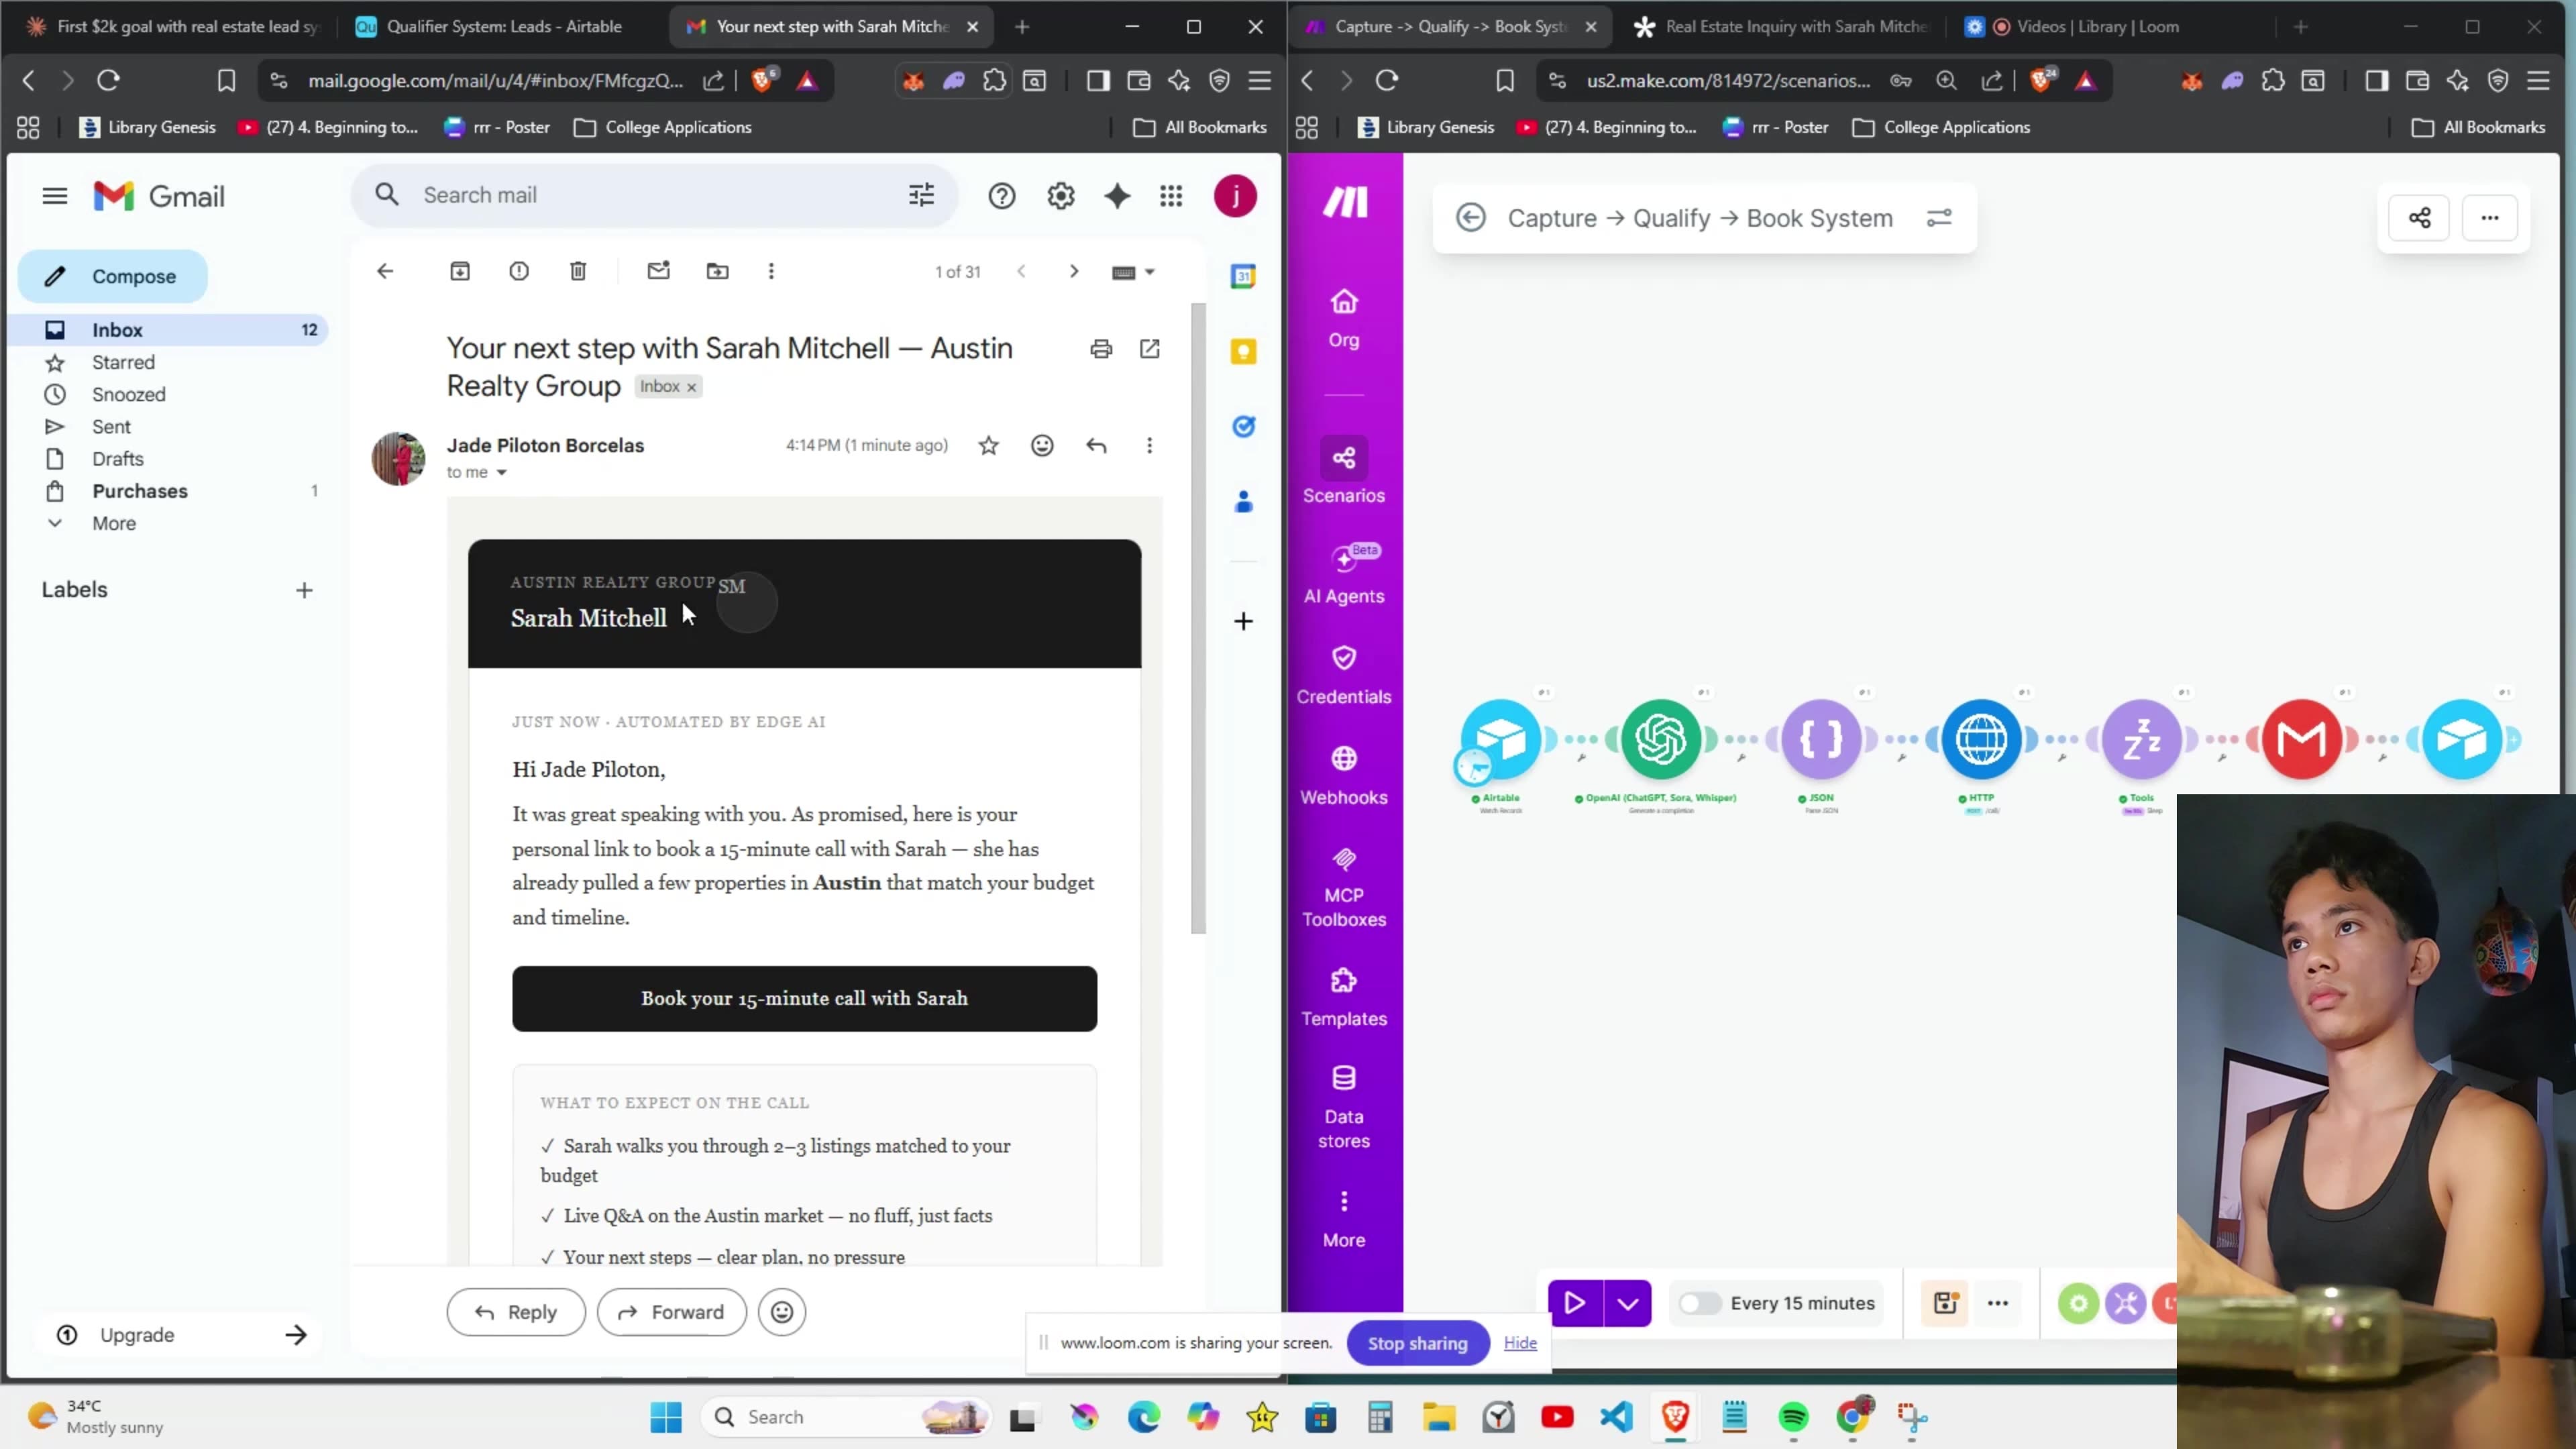Open the Move to folder icon

pos(717,271)
